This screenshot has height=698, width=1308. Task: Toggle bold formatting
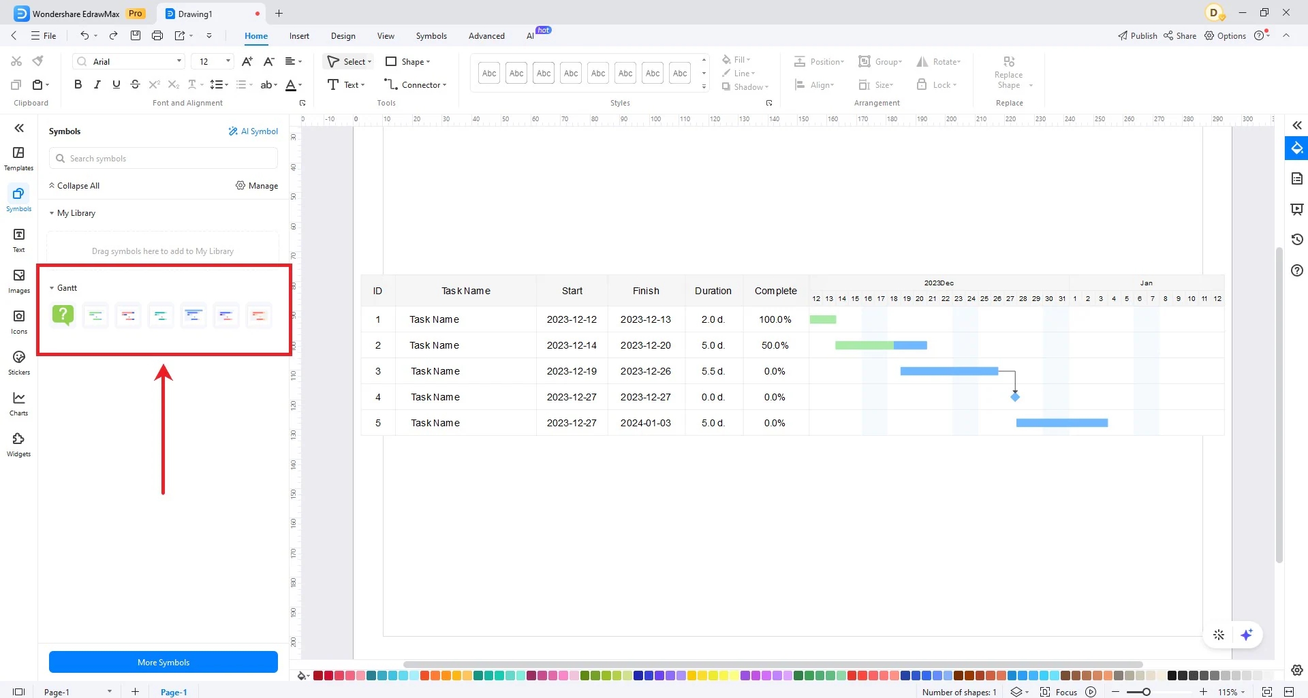click(x=77, y=84)
